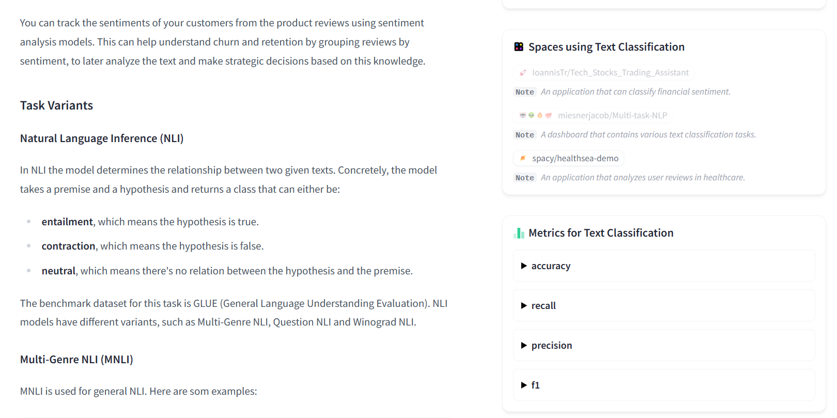Open the spacy/healthsea-demo space link
This screenshot has width=837, height=418.
[575, 159]
